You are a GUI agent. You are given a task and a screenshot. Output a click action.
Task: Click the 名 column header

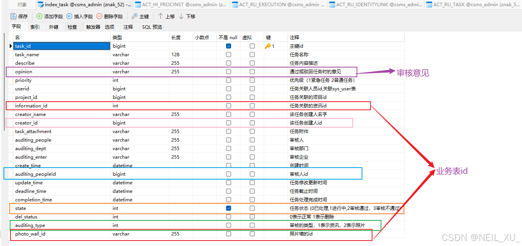point(62,37)
